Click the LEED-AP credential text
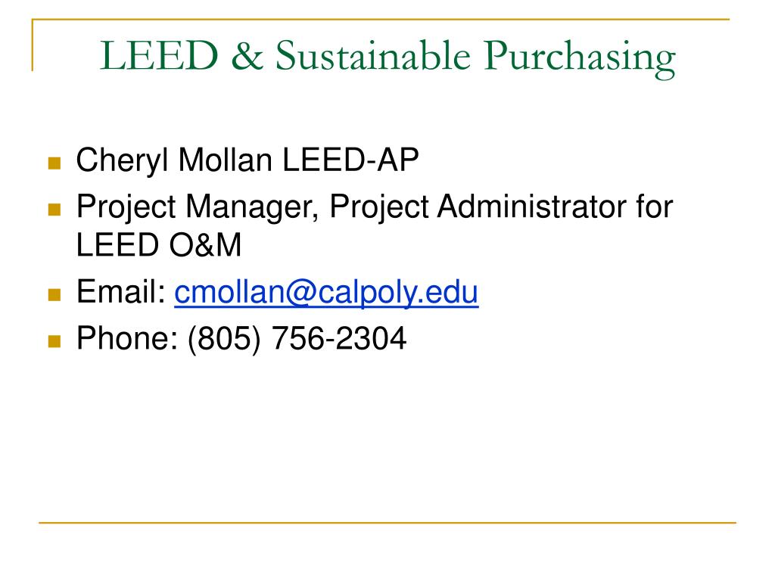The height and width of the screenshot is (581, 775). point(350,160)
